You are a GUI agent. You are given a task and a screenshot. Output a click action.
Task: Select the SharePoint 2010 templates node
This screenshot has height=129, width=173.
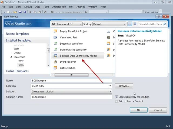[21, 65]
